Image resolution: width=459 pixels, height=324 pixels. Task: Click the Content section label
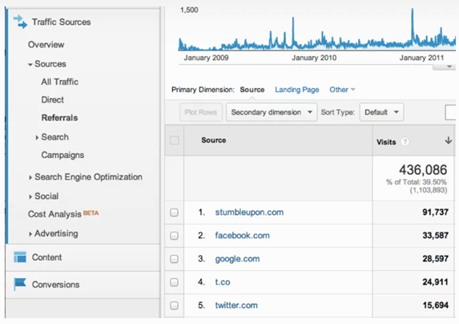(x=46, y=257)
